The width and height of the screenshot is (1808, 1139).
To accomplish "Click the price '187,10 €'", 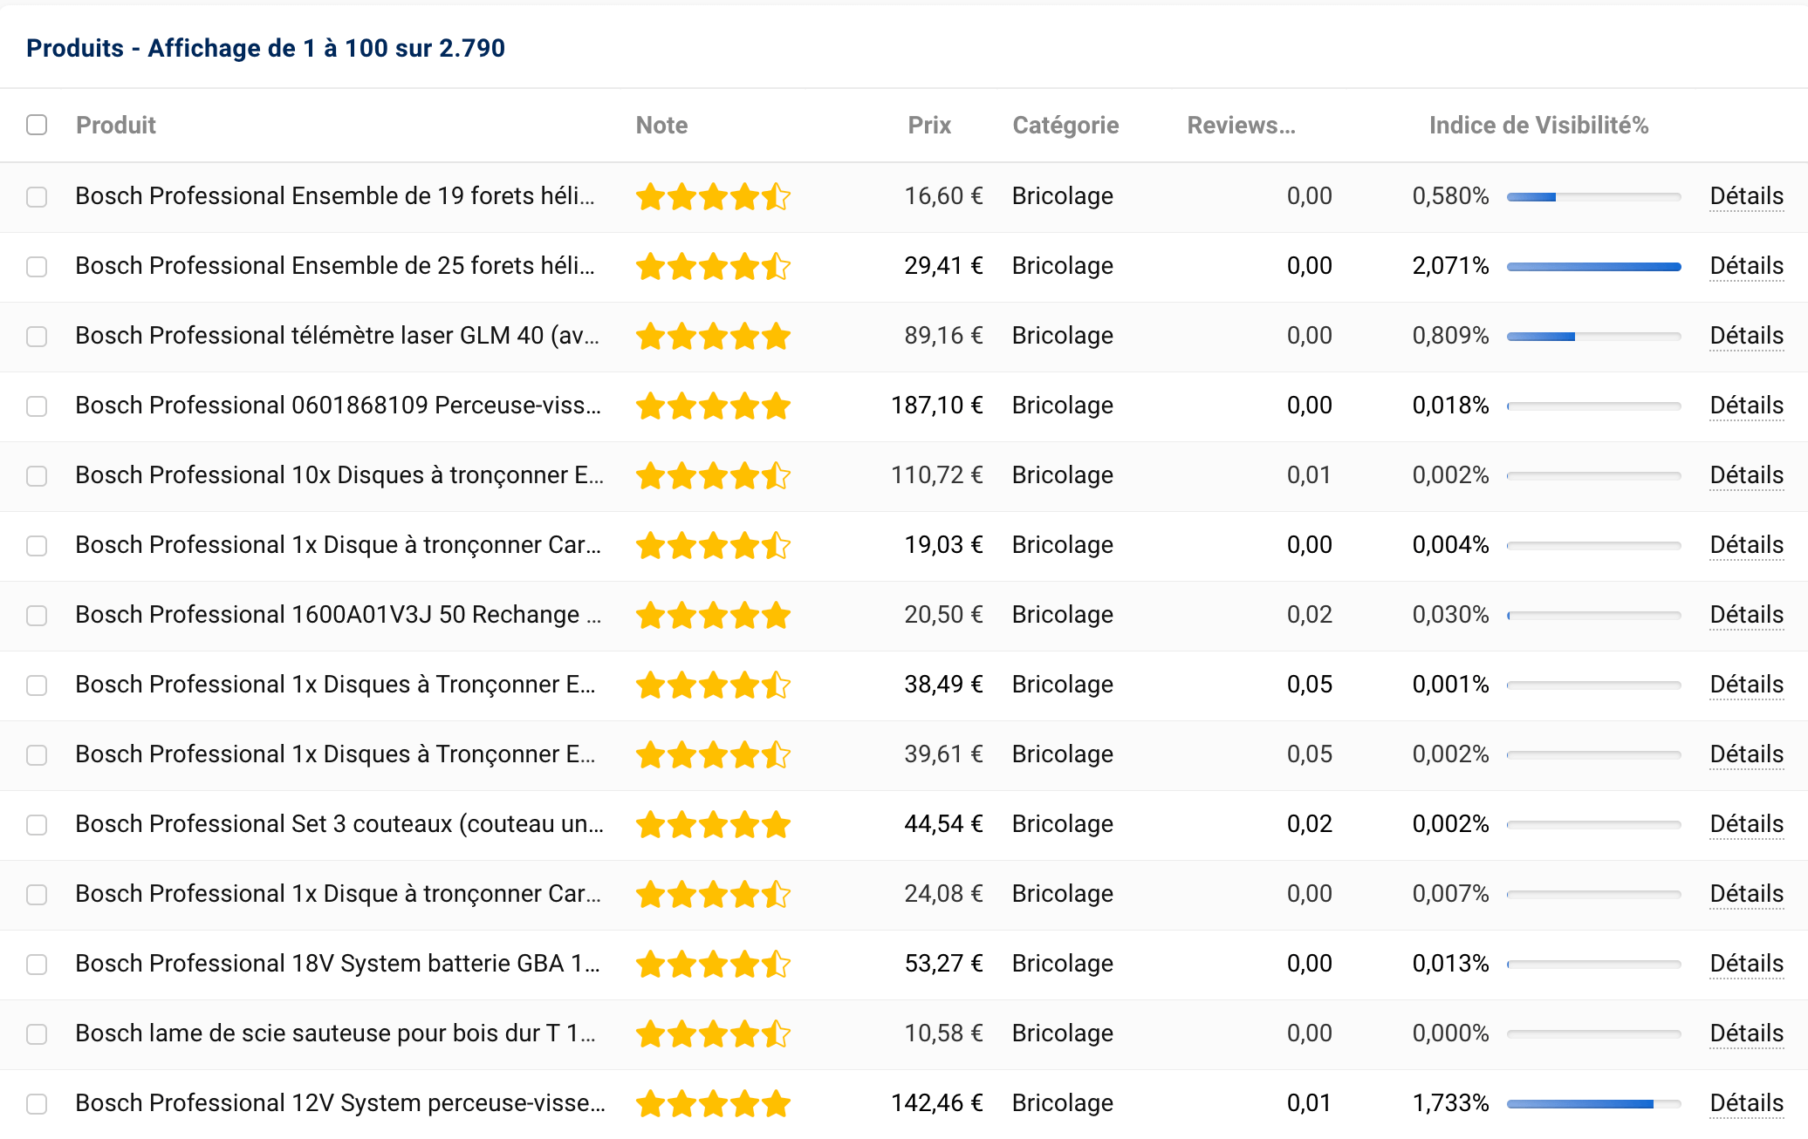I will tap(937, 406).
